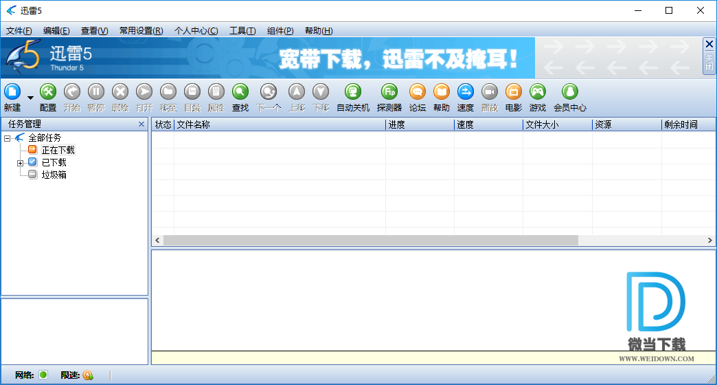
Task: Open the 组件(P) menu
Action: click(x=280, y=31)
